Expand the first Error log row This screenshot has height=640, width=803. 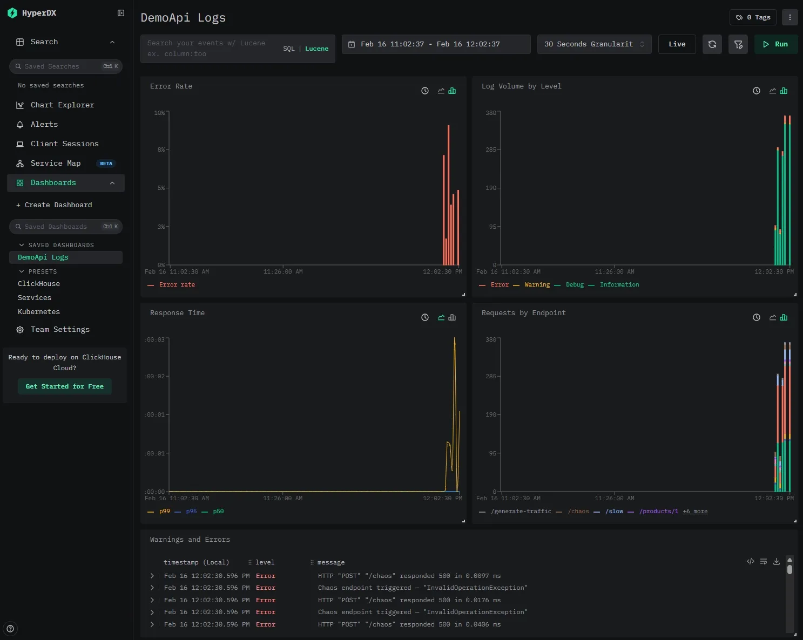coord(152,576)
